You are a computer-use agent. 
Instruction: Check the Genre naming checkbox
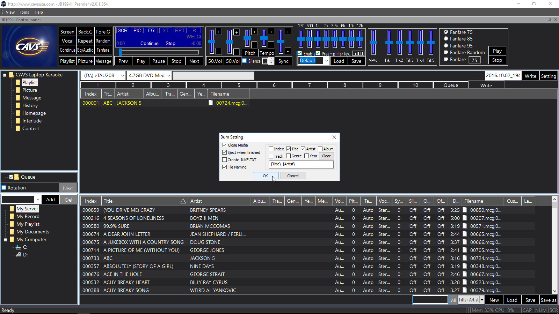[x=288, y=156]
